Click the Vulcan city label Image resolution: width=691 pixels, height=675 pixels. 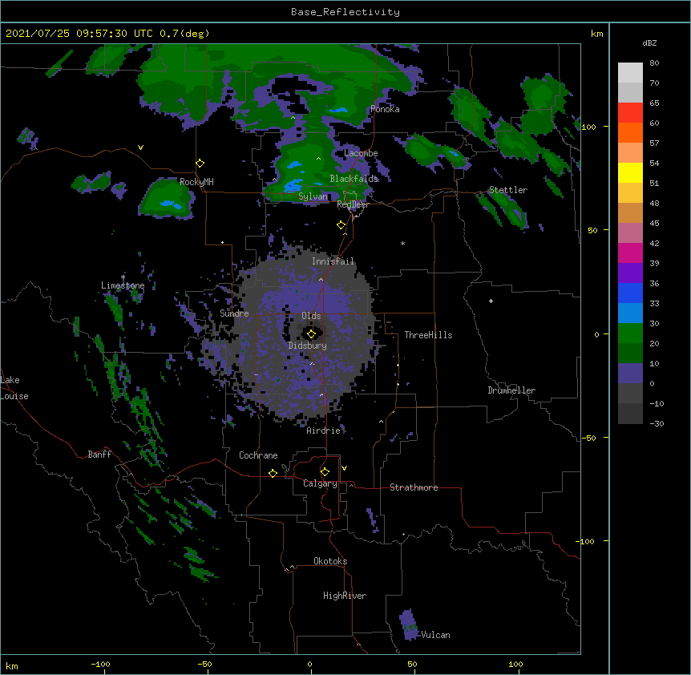pyautogui.click(x=435, y=635)
